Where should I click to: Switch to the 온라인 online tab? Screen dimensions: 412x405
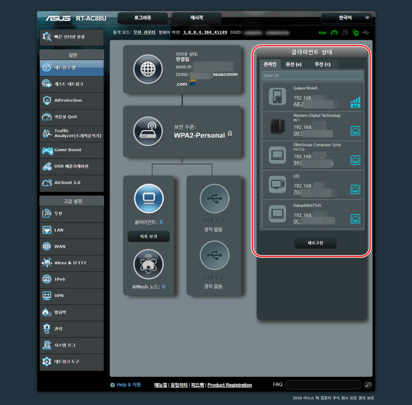pyautogui.click(x=270, y=64)
